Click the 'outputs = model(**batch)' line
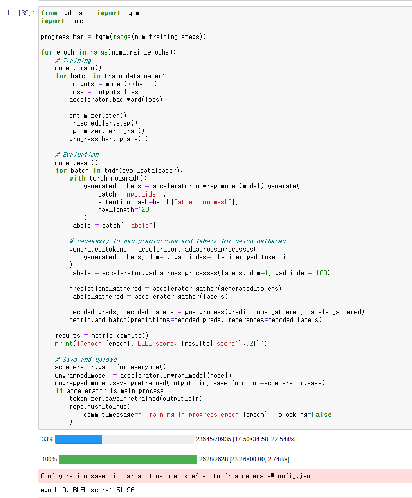 point(113,84)
